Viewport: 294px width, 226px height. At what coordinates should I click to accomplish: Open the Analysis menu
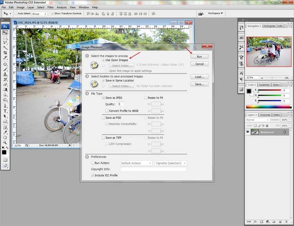(62, 7)
